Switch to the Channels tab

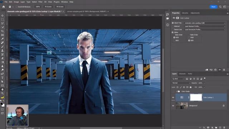coord(182,74)
